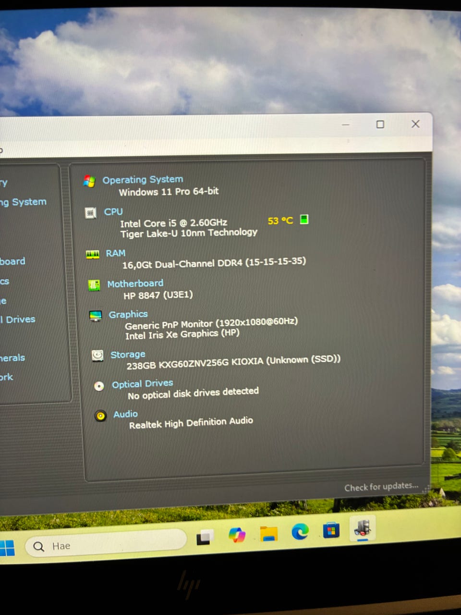
Task: Click the Check for updates link
Action: (381, 487)
